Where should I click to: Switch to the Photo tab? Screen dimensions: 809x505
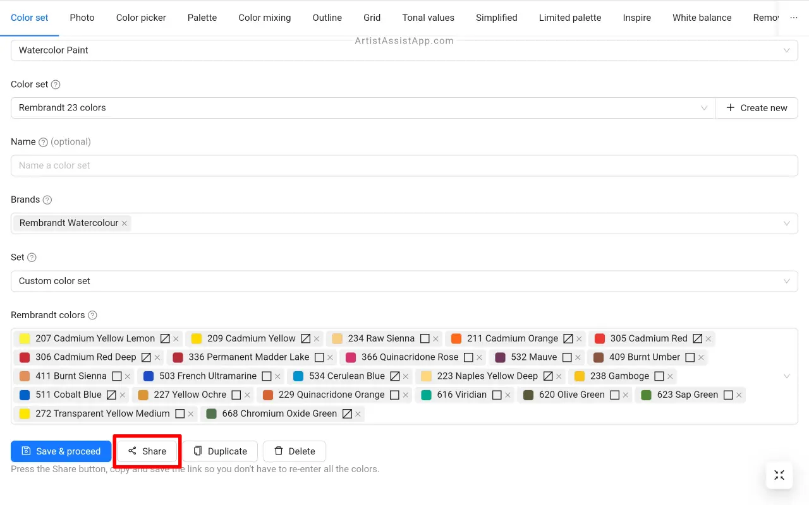(x=82, y=18)
